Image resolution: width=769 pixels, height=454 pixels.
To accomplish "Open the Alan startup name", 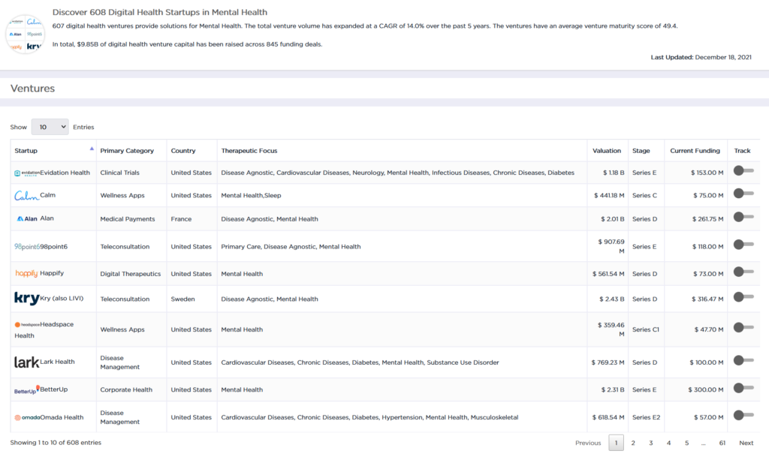I will click(47, 218).
